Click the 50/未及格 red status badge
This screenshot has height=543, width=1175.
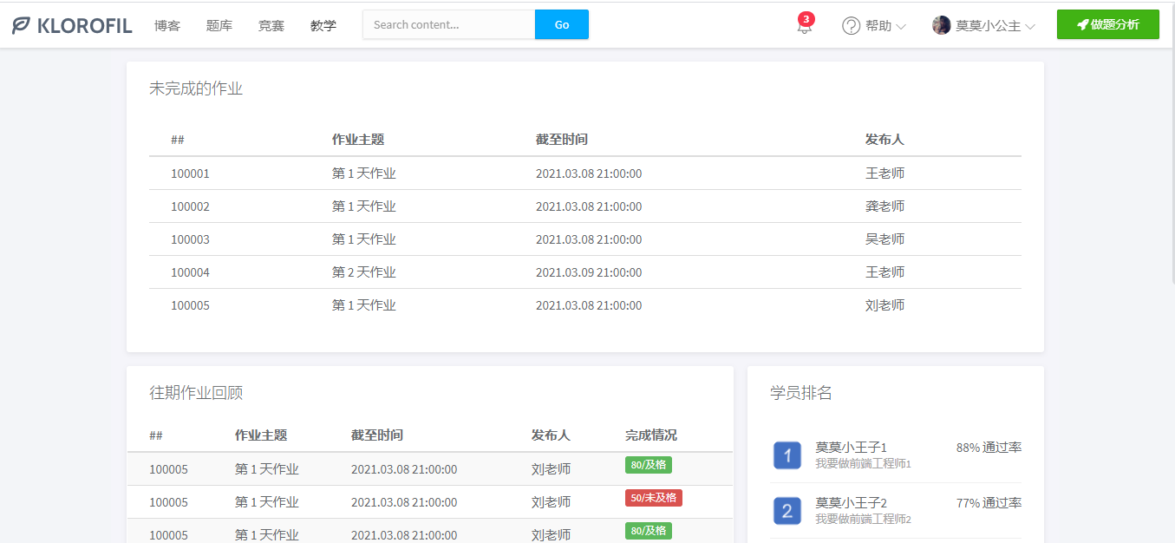[x=654, y=498]
